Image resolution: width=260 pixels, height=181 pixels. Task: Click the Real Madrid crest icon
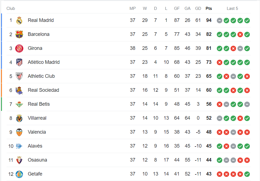tap(19, 20)
